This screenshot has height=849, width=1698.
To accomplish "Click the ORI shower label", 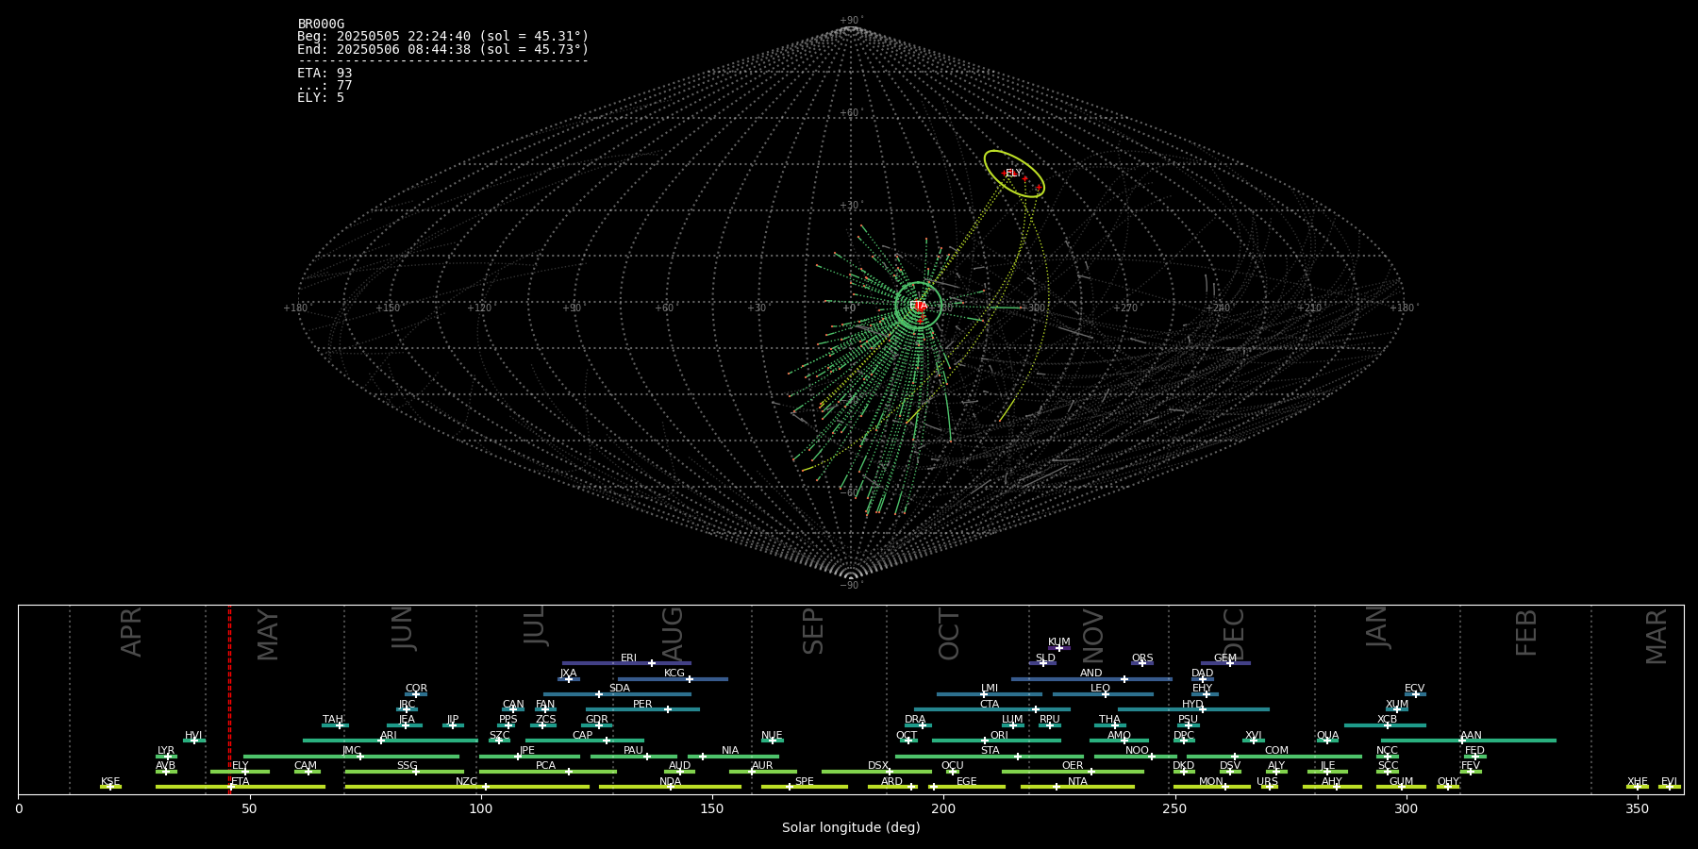I will click(x=999, y=736).
